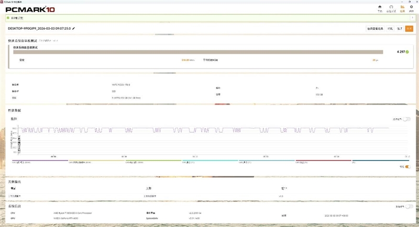This screenshot has width=419, height=227.
Task: Turn off the orange toggle below the monitoring chart
Action: [x=407, y=167]
